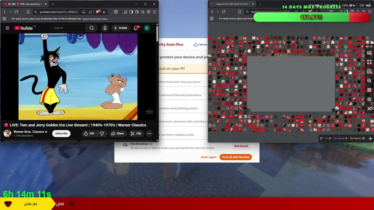
Task: Open puzzle settings gear
Action: click(369, 99)
